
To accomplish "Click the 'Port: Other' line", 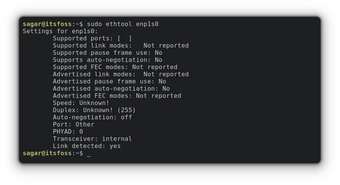I will coord(73,125).
